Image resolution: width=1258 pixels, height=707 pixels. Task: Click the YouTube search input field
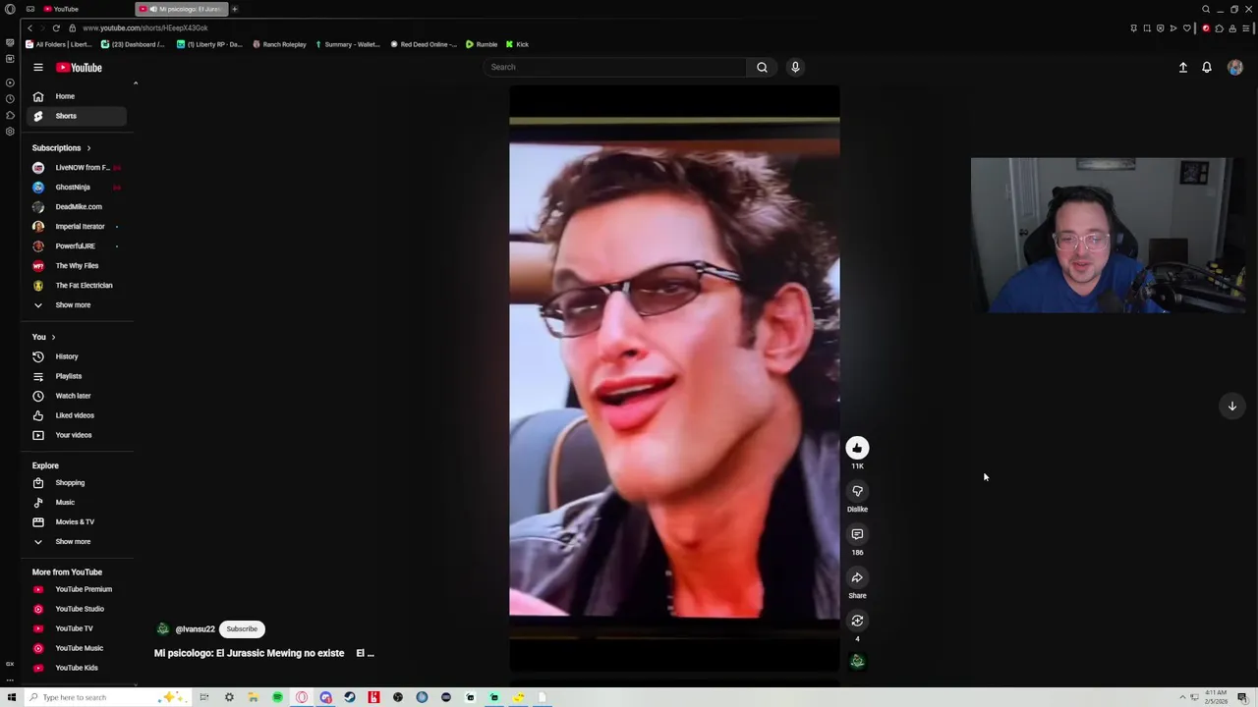[x=615, y=67]
